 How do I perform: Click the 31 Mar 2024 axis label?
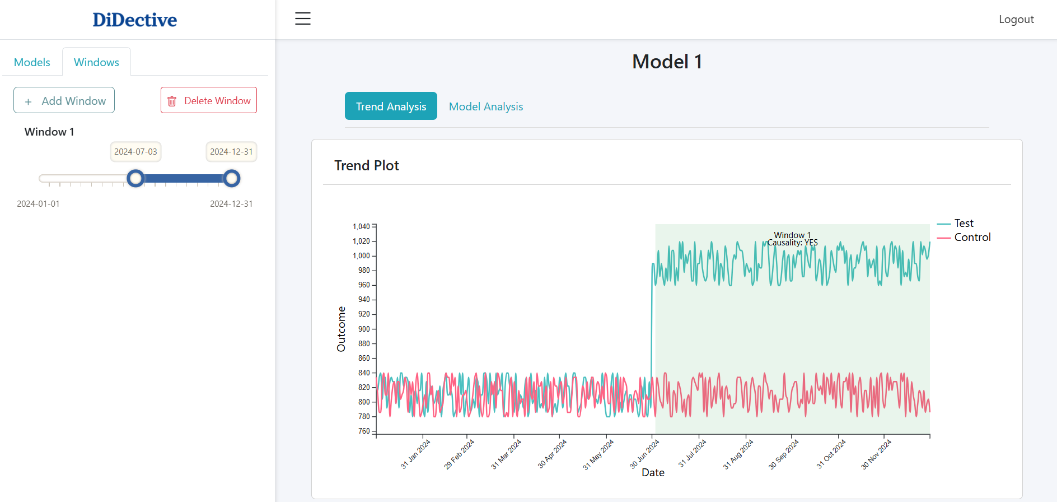[506, 454]
